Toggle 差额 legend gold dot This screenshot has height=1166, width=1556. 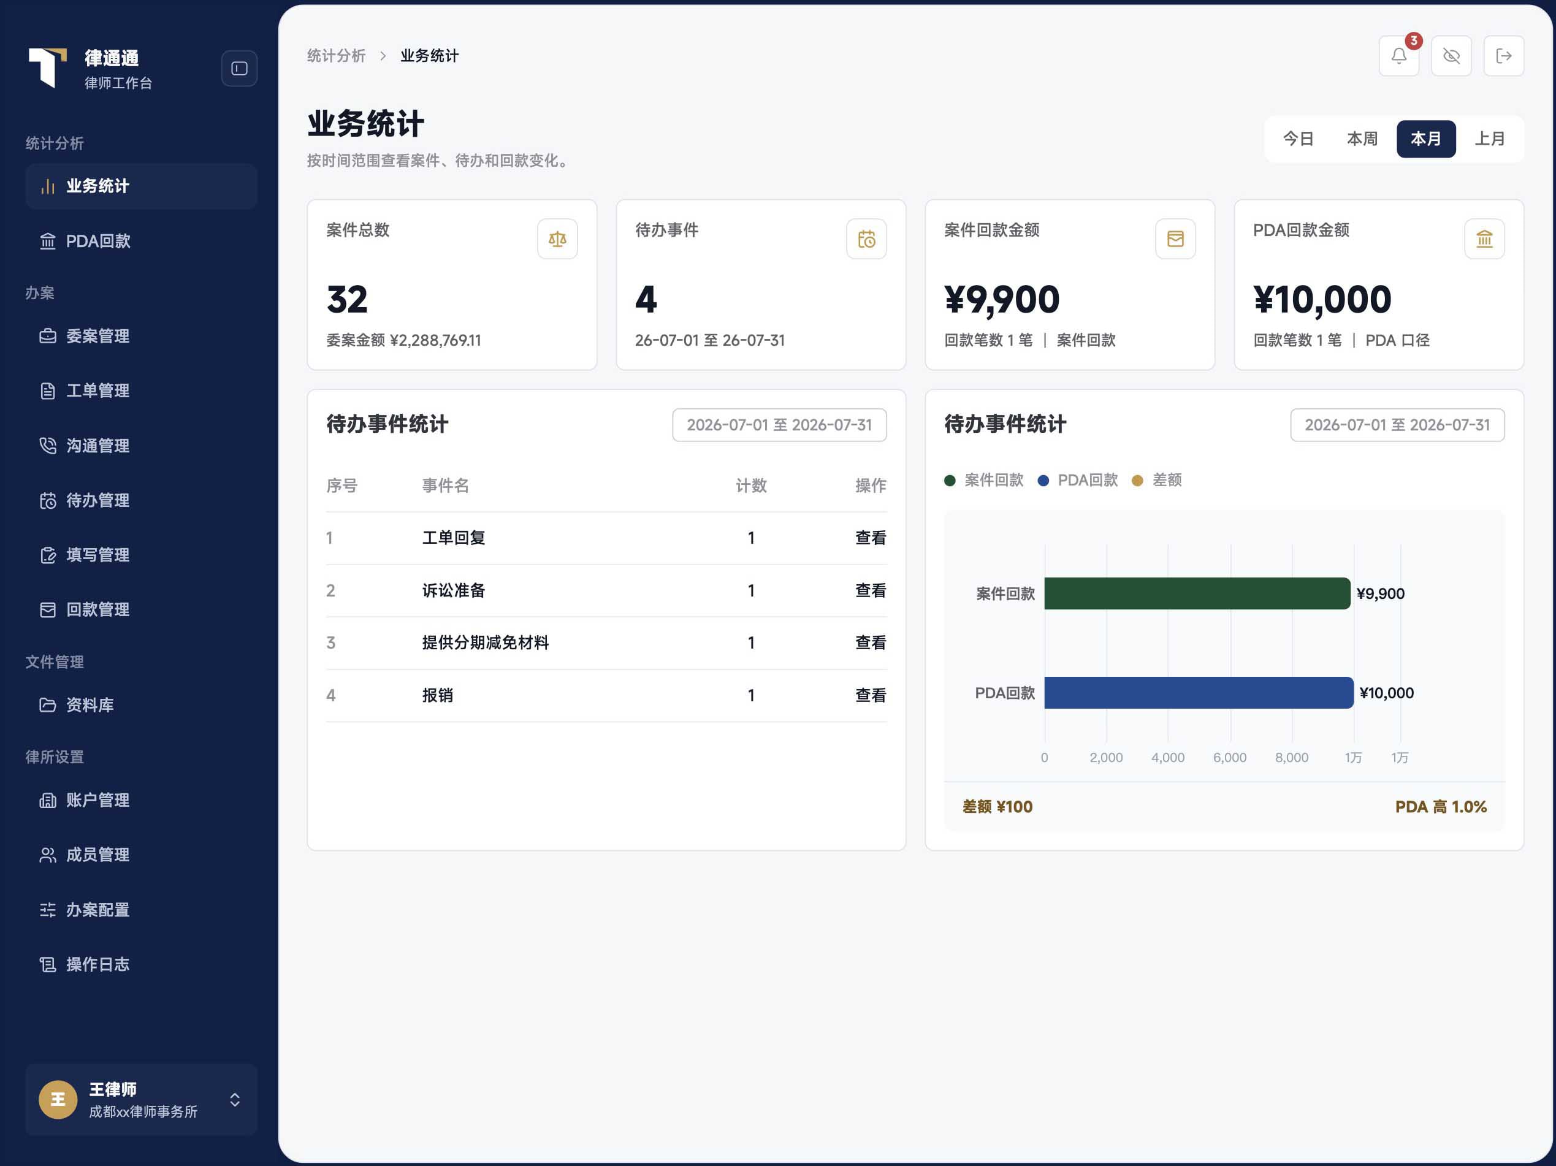point(1137,481)
